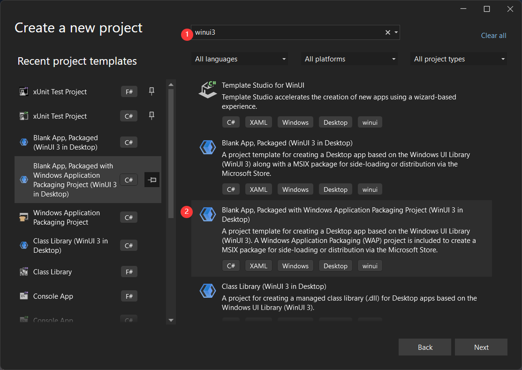Click the Next button

pos(481,347)
